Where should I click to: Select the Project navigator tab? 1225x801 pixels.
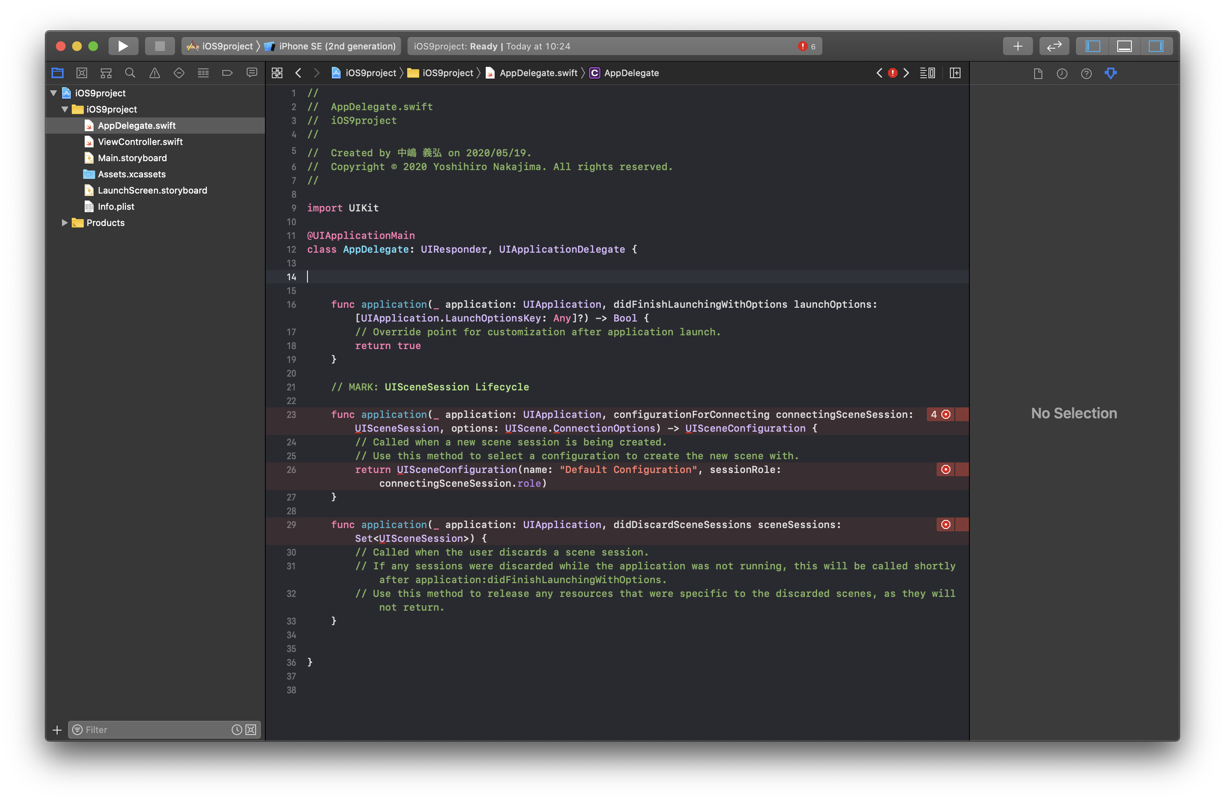tap(58, 73)
